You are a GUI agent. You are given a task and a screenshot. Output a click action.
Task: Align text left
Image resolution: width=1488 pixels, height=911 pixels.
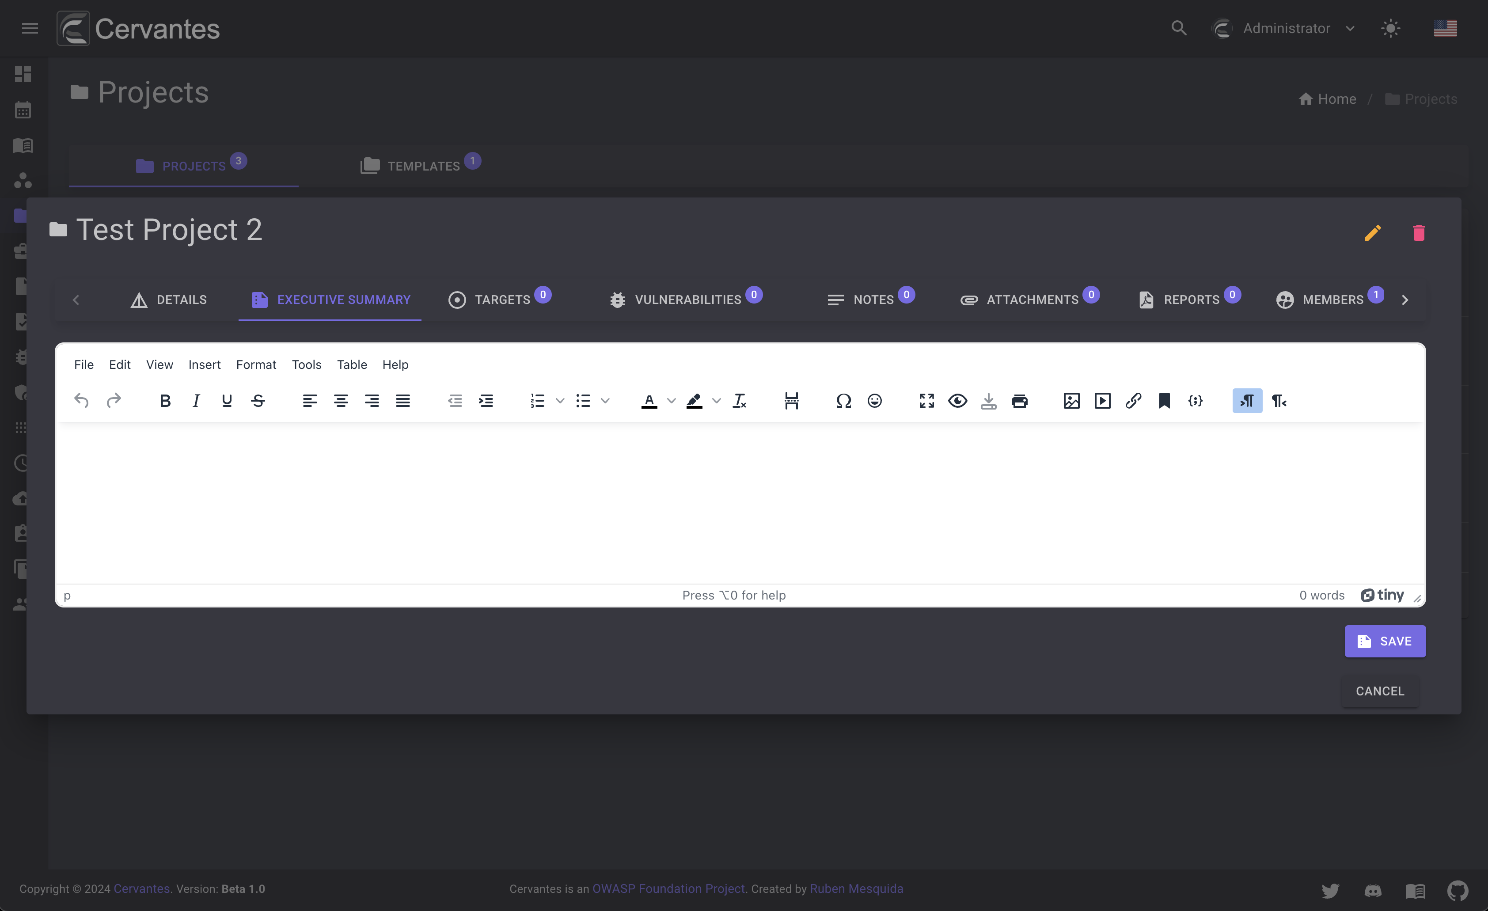310,401
